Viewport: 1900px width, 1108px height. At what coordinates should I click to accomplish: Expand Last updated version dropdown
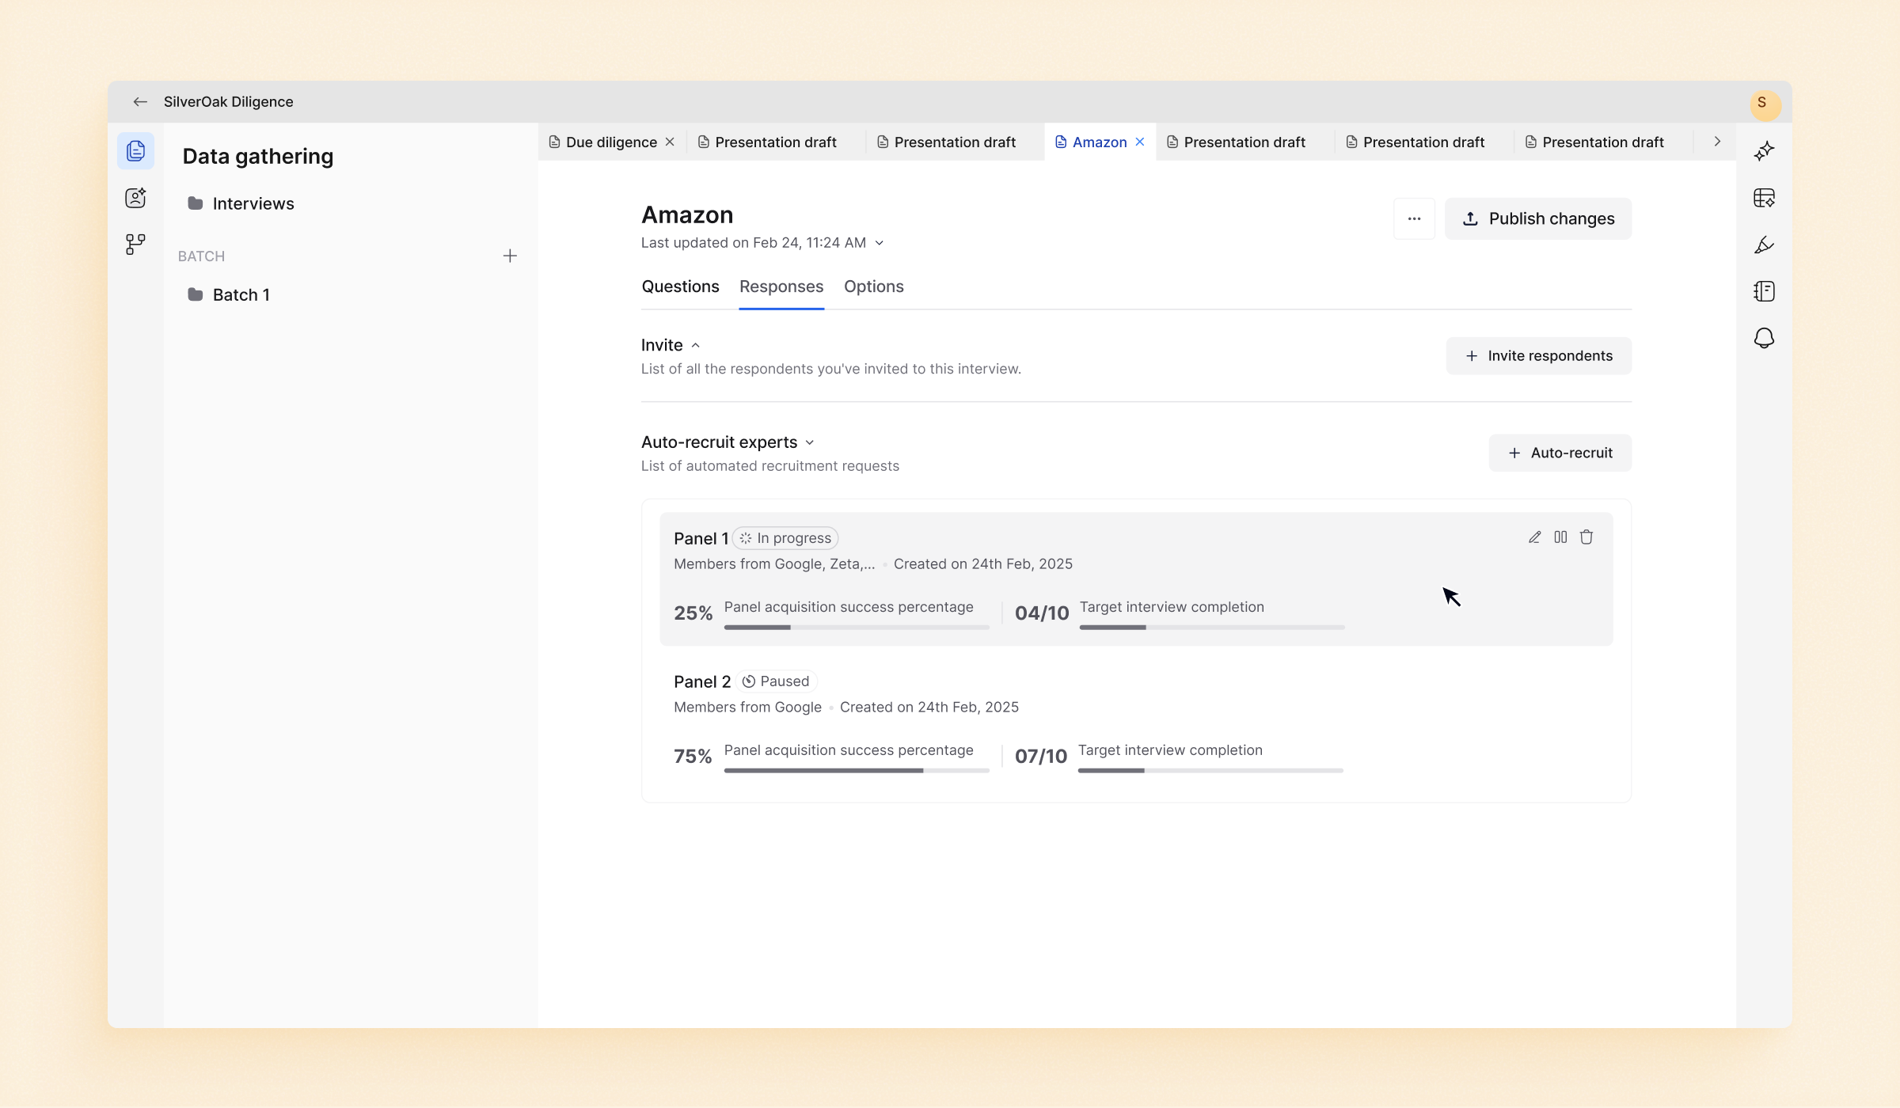coord(879,243)
